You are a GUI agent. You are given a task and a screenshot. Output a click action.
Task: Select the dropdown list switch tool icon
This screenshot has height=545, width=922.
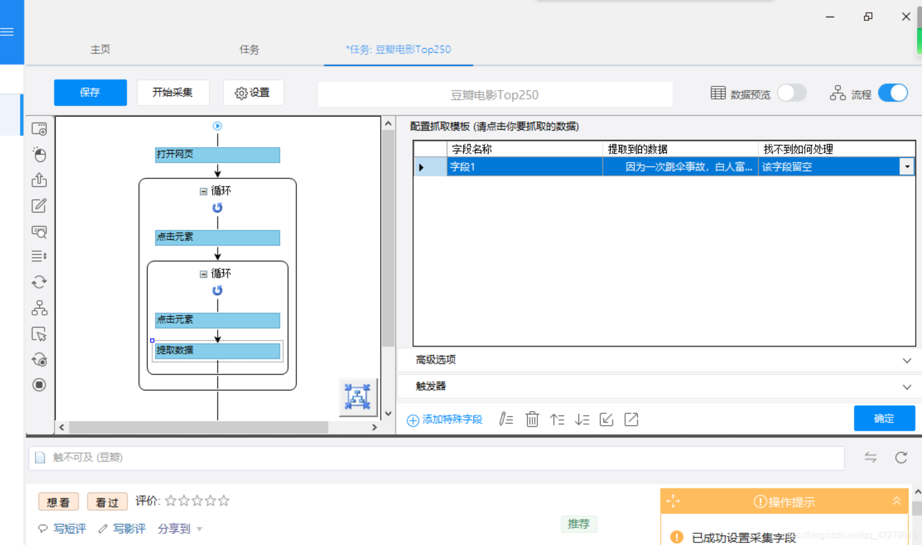(x=39, y=256)
